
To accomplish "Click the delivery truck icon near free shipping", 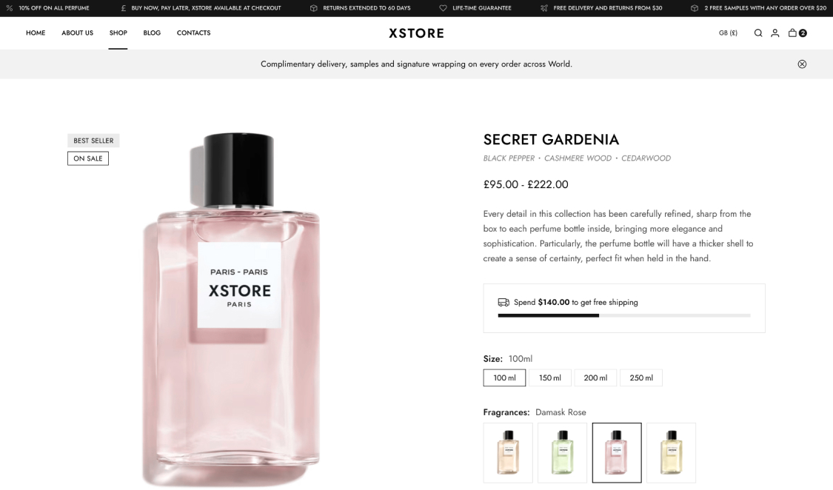I will point(503,302).
